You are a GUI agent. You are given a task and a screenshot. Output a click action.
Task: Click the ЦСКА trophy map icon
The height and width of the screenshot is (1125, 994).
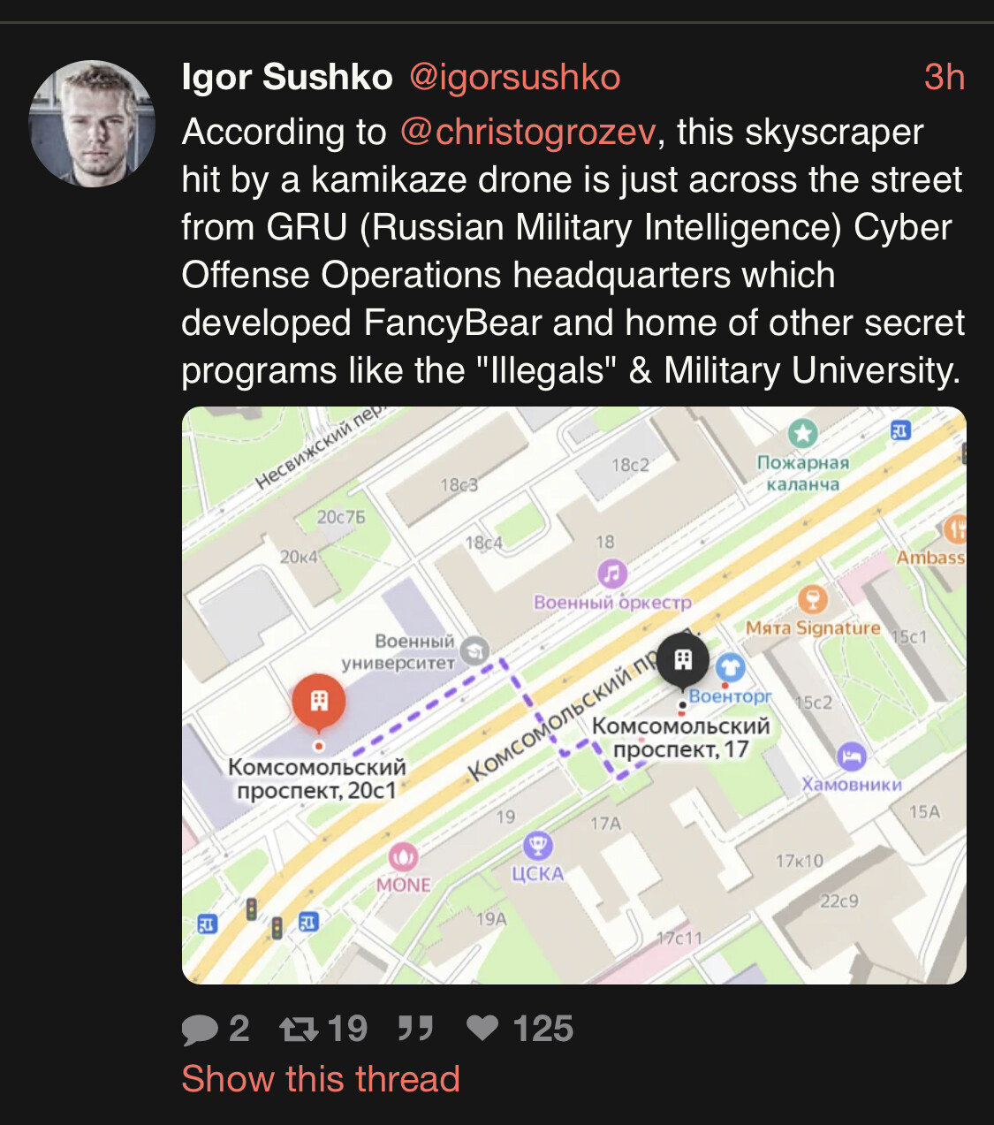coord(537,845)
